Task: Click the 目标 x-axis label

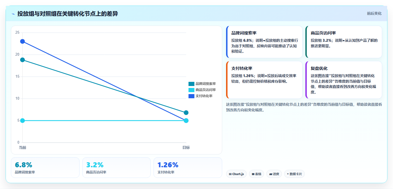Action: [x=186, y=148]
